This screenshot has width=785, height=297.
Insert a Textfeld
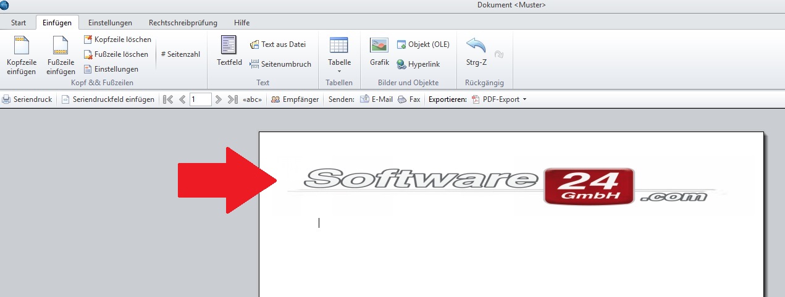pyautogui.click(x=229, y=51)
